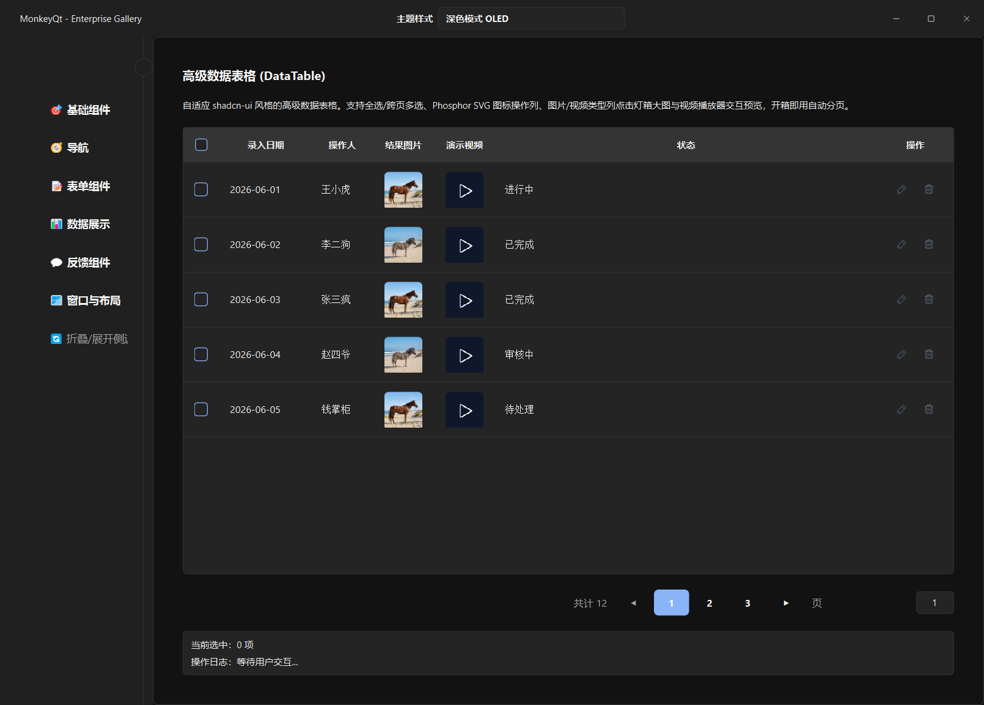Click the 状态 column header
This screenshot has width=984, height=705.
686,145
